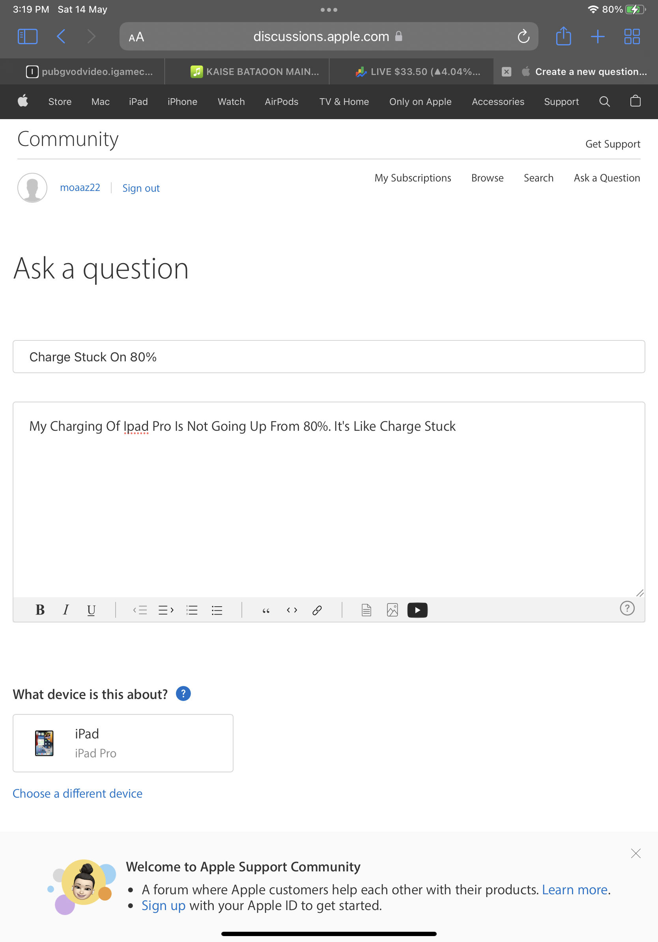
Task: Open the moaaz22 profile link
Action: tap(80, 187)
